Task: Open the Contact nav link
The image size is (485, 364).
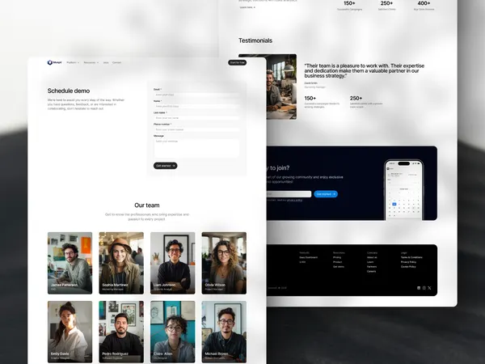Action: pos(116,62)
